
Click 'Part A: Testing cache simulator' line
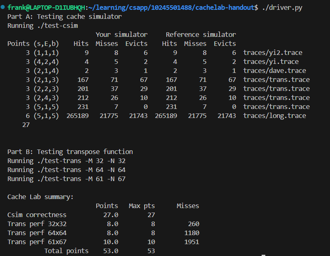point(64,17)
